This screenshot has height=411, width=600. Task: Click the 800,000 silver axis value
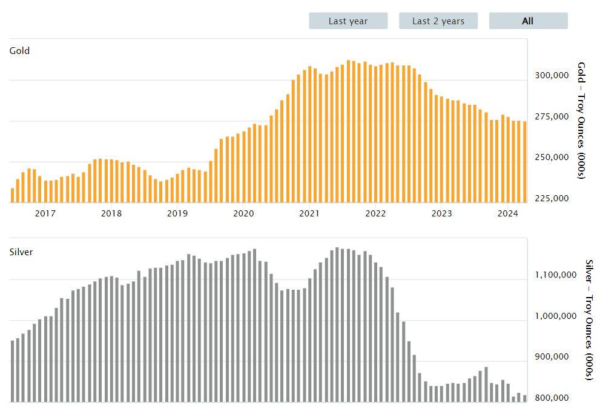tap(553, 398)
